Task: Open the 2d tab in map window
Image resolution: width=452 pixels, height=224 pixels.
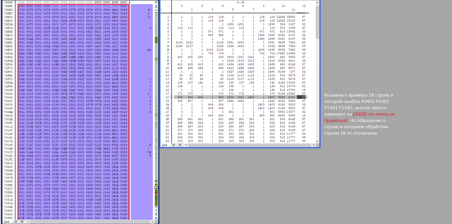Action: pos(173,145)
